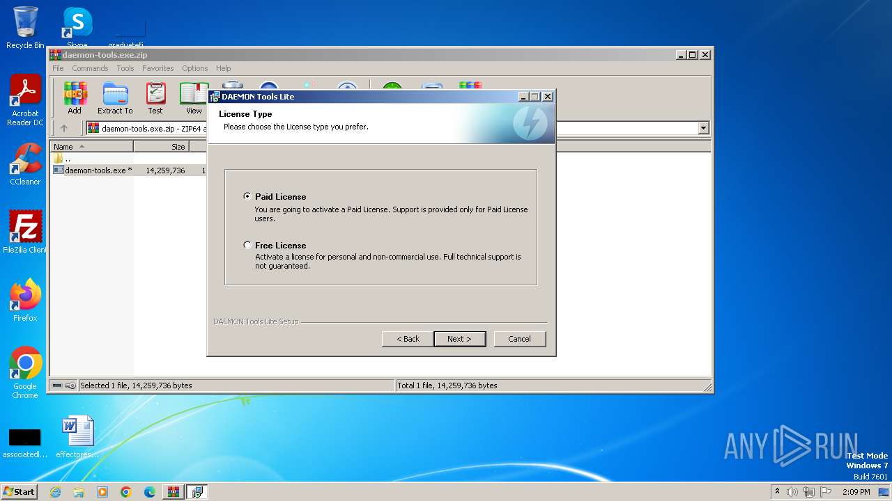
Task: Click the DAEMON Tools lightning logo
Action: point(530,123)
